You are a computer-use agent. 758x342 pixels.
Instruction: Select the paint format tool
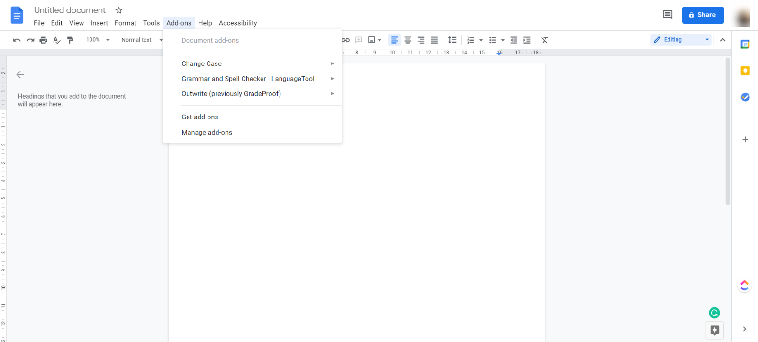click(x=71, y=40)
